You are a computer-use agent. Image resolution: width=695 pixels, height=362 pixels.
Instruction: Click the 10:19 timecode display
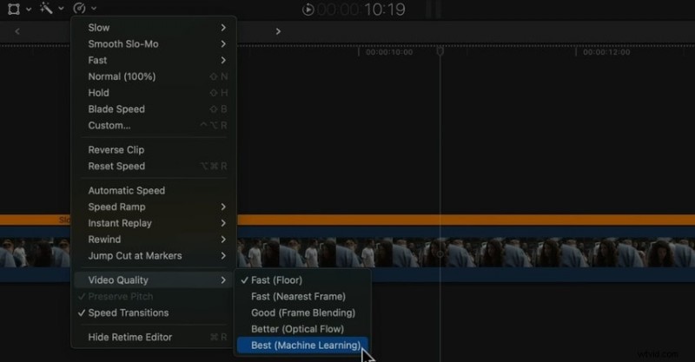[384, 10]
